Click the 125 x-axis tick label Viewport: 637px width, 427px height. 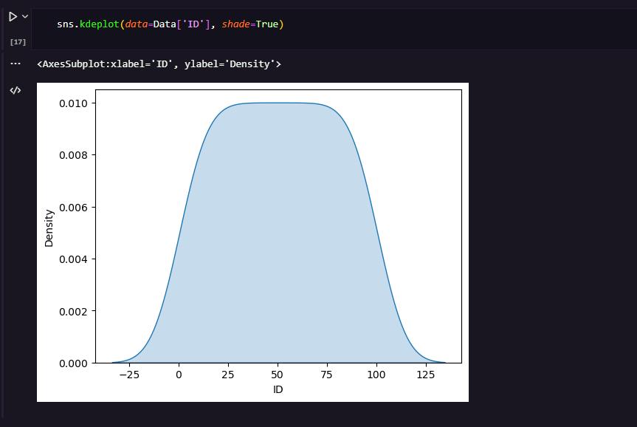tap(425, 375)
